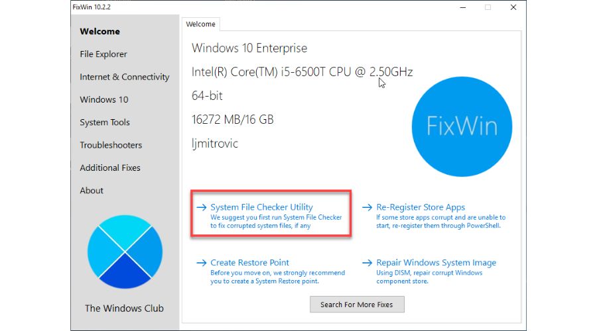
Task: Click arrow icon beside Create Restore Point
Action: point(201,263)
